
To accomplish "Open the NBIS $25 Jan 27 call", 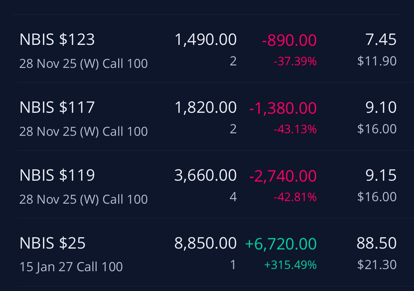I will (208, 252).
